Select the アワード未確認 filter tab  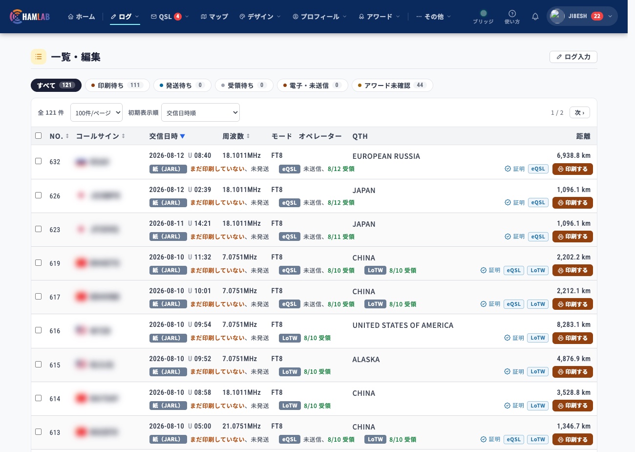tap(392, 86)
